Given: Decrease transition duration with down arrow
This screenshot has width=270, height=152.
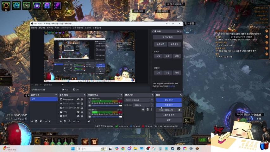Looking at the screenshot, I should pyautogui.click(x=152, y=106).
